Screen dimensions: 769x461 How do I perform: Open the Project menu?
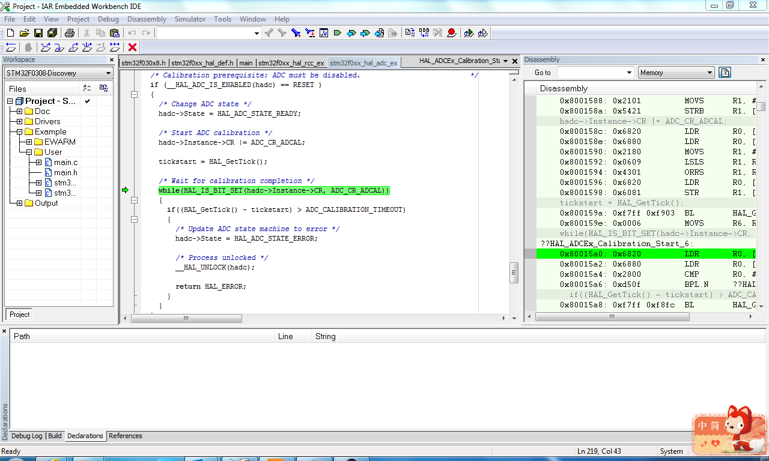click(x=78, y=19)
